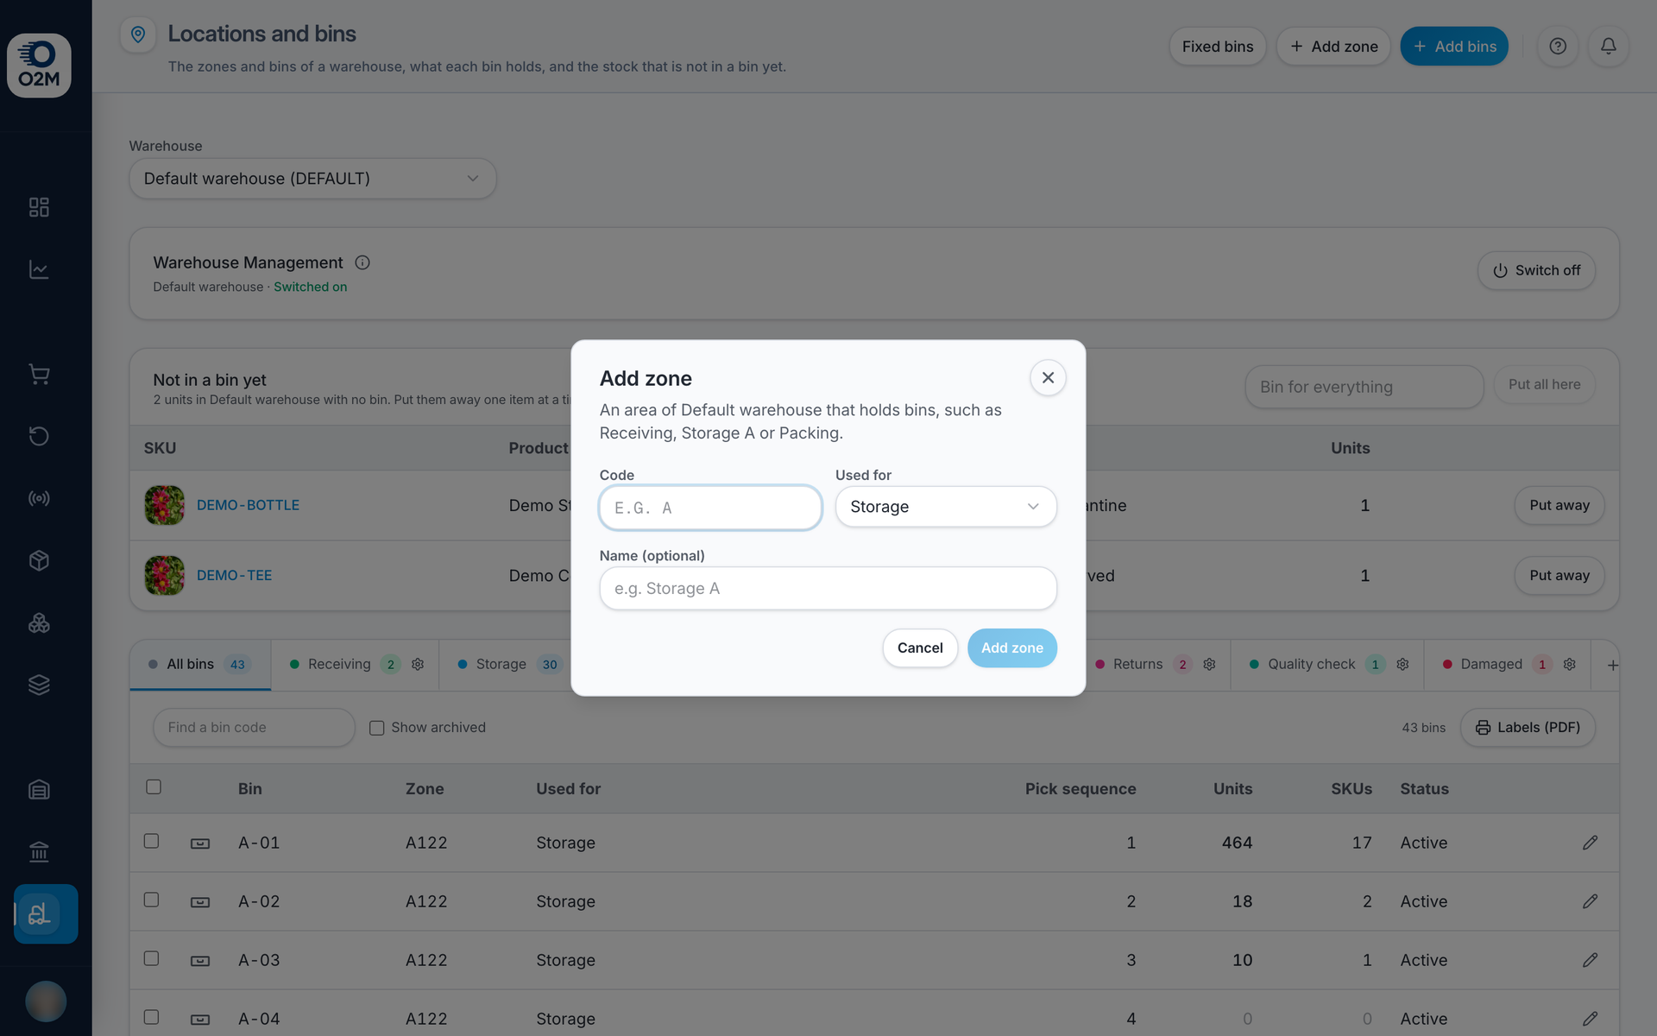The height and width of the screenshot is (1036, 1657).
Task: Click Switch off warehouse management
Action: 1536,270
